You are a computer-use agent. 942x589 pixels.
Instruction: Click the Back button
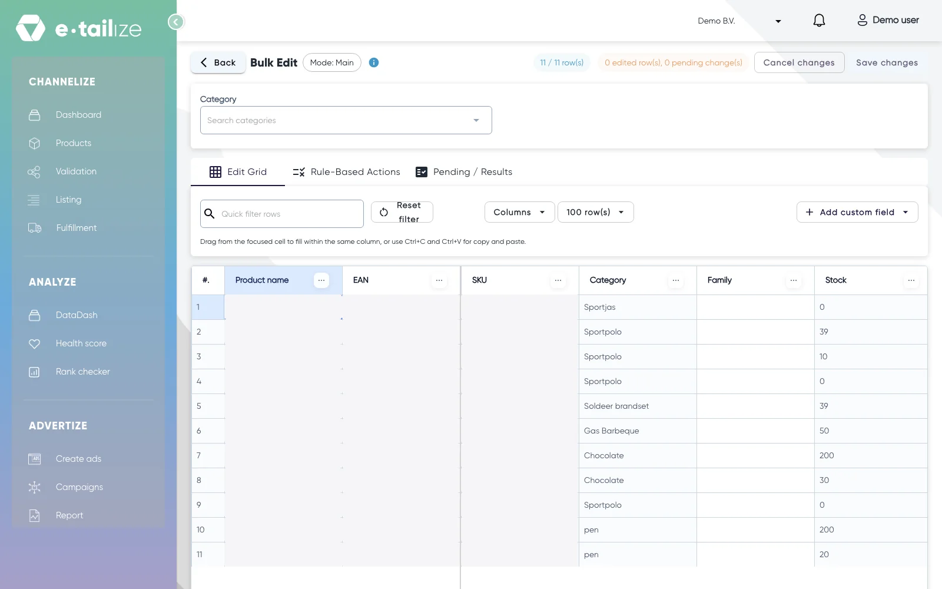click(218, 62)
